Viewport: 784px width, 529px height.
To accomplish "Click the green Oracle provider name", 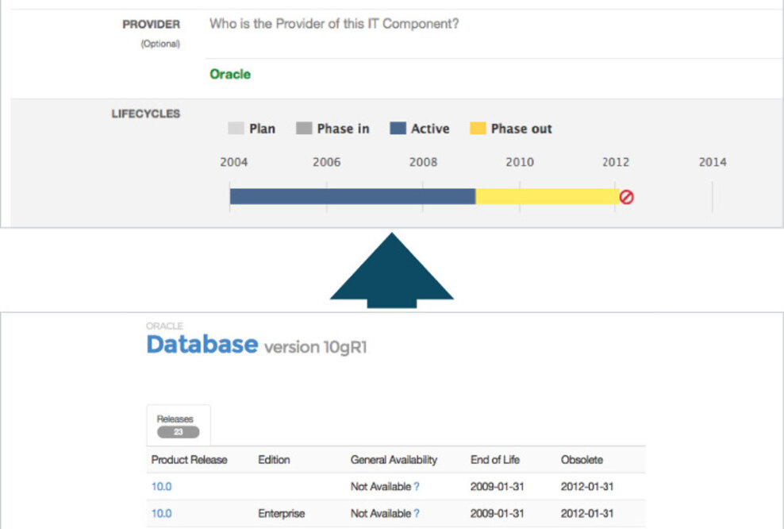I will tap(230, 75).
